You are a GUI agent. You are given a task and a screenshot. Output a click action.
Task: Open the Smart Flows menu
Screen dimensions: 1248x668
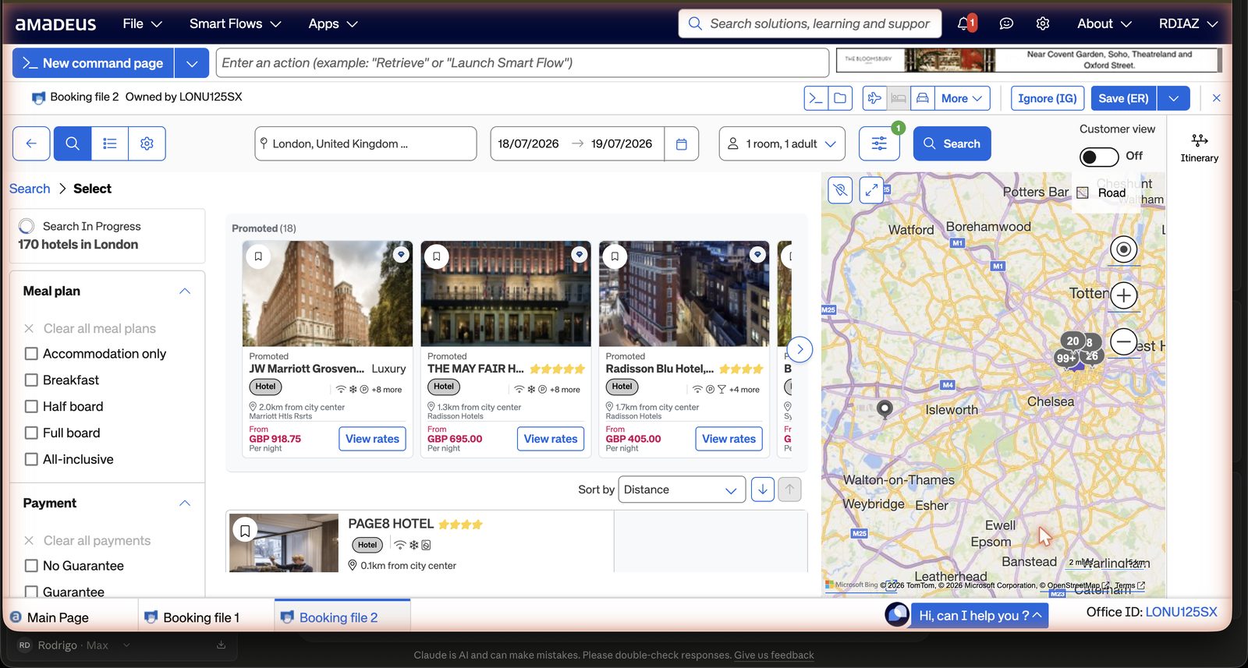pyautogui.click(x=235, y=23)
